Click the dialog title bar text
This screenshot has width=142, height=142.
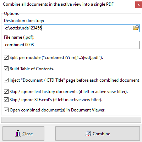[x=58, y=4]
